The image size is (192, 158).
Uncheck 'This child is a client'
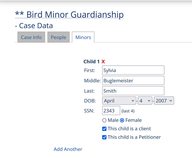(104, 129)
